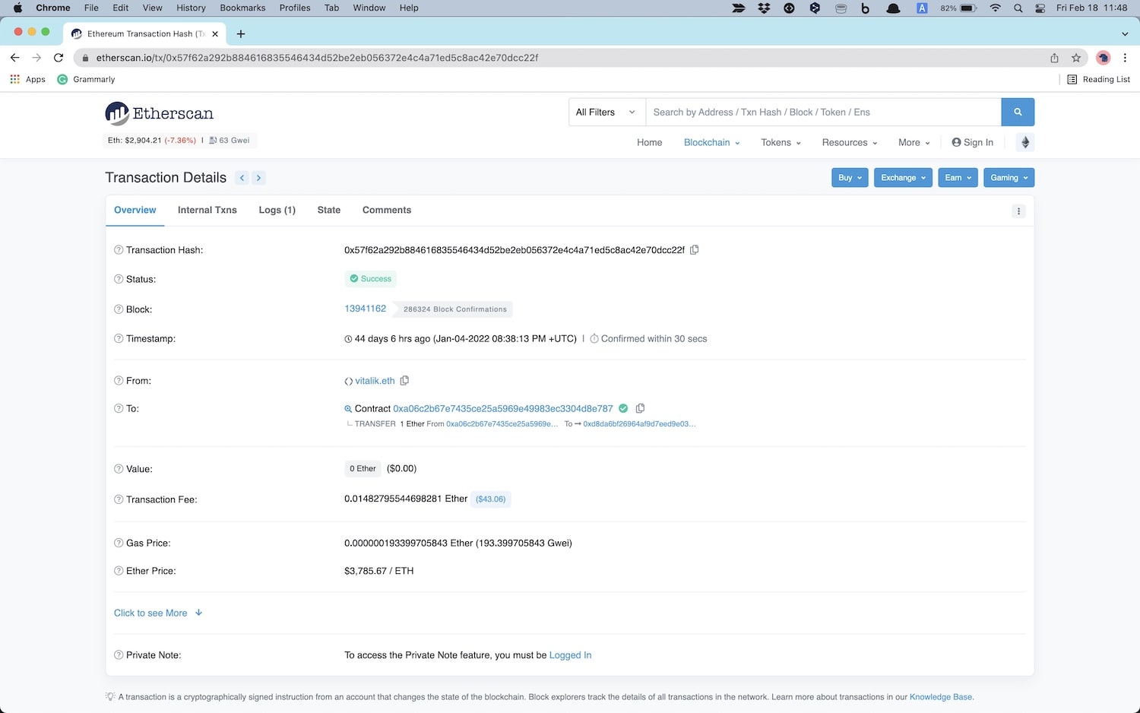This screenshot has width=1140, height=713.
Task: Bookmark page with the star icon
Action: tap(1076, 58)
